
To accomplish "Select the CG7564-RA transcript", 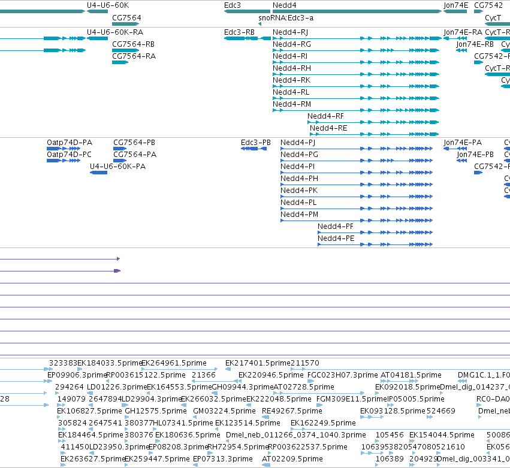I will pos(120,62).
